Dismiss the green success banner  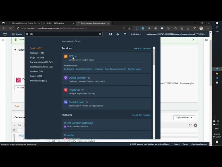tap(193, 39)
